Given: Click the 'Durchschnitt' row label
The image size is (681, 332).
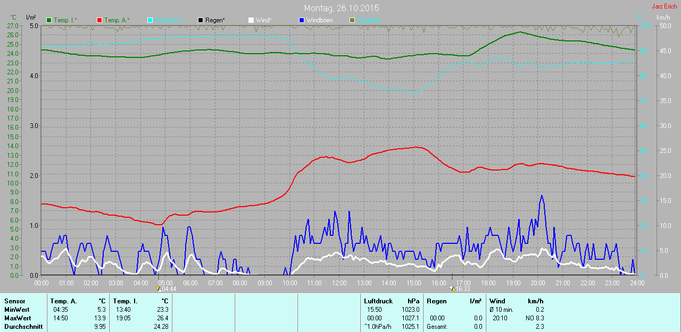Looking at the screenshot, I should pos(23,327).
